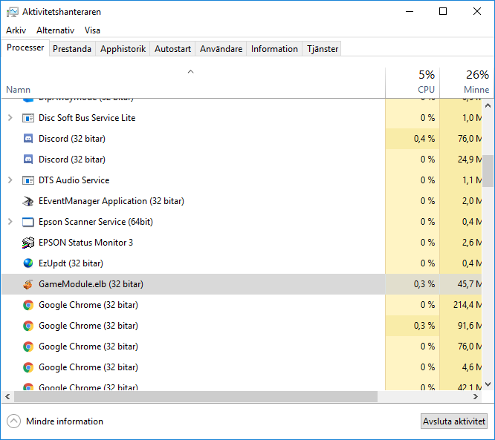Sort by the CPU column header

pos(412,82)
